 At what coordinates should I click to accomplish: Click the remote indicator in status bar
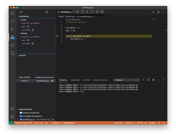(11, 123)
